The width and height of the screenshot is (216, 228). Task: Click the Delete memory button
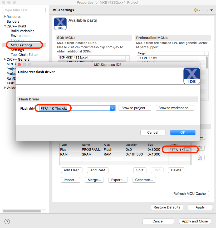point(176,170)
